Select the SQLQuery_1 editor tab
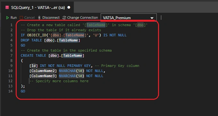This screenshot has width=218, height=116. (37, 7)
